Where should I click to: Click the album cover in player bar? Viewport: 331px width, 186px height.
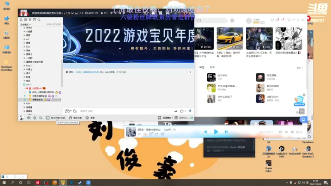131,132
